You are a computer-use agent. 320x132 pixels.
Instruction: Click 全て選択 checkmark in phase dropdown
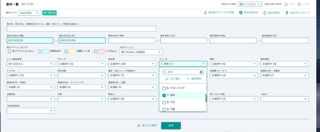pos(167,79)
